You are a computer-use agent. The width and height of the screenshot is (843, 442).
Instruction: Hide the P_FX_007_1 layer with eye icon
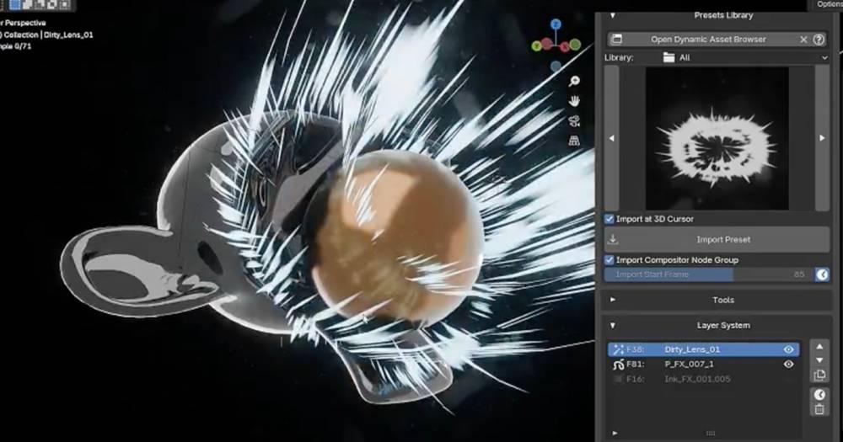(x=789, y=365)
